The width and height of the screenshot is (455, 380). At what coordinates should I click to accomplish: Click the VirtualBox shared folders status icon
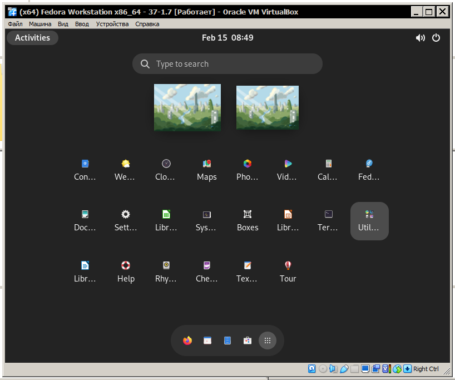coord(354,369)
